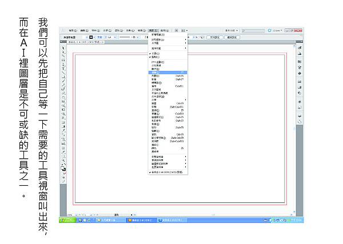Open the folder window taskbar button
343x244 pixels.
point(110,220)
